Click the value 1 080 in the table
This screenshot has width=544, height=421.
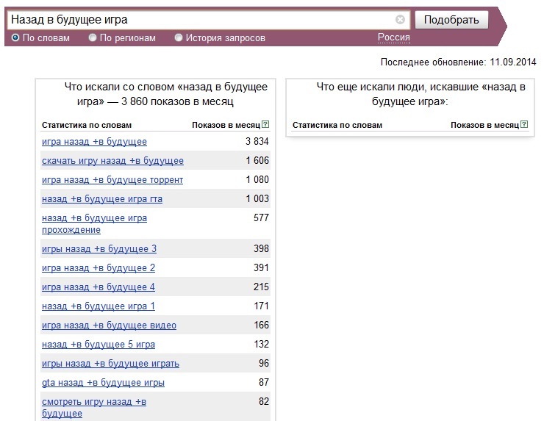(x=257, y=179)
